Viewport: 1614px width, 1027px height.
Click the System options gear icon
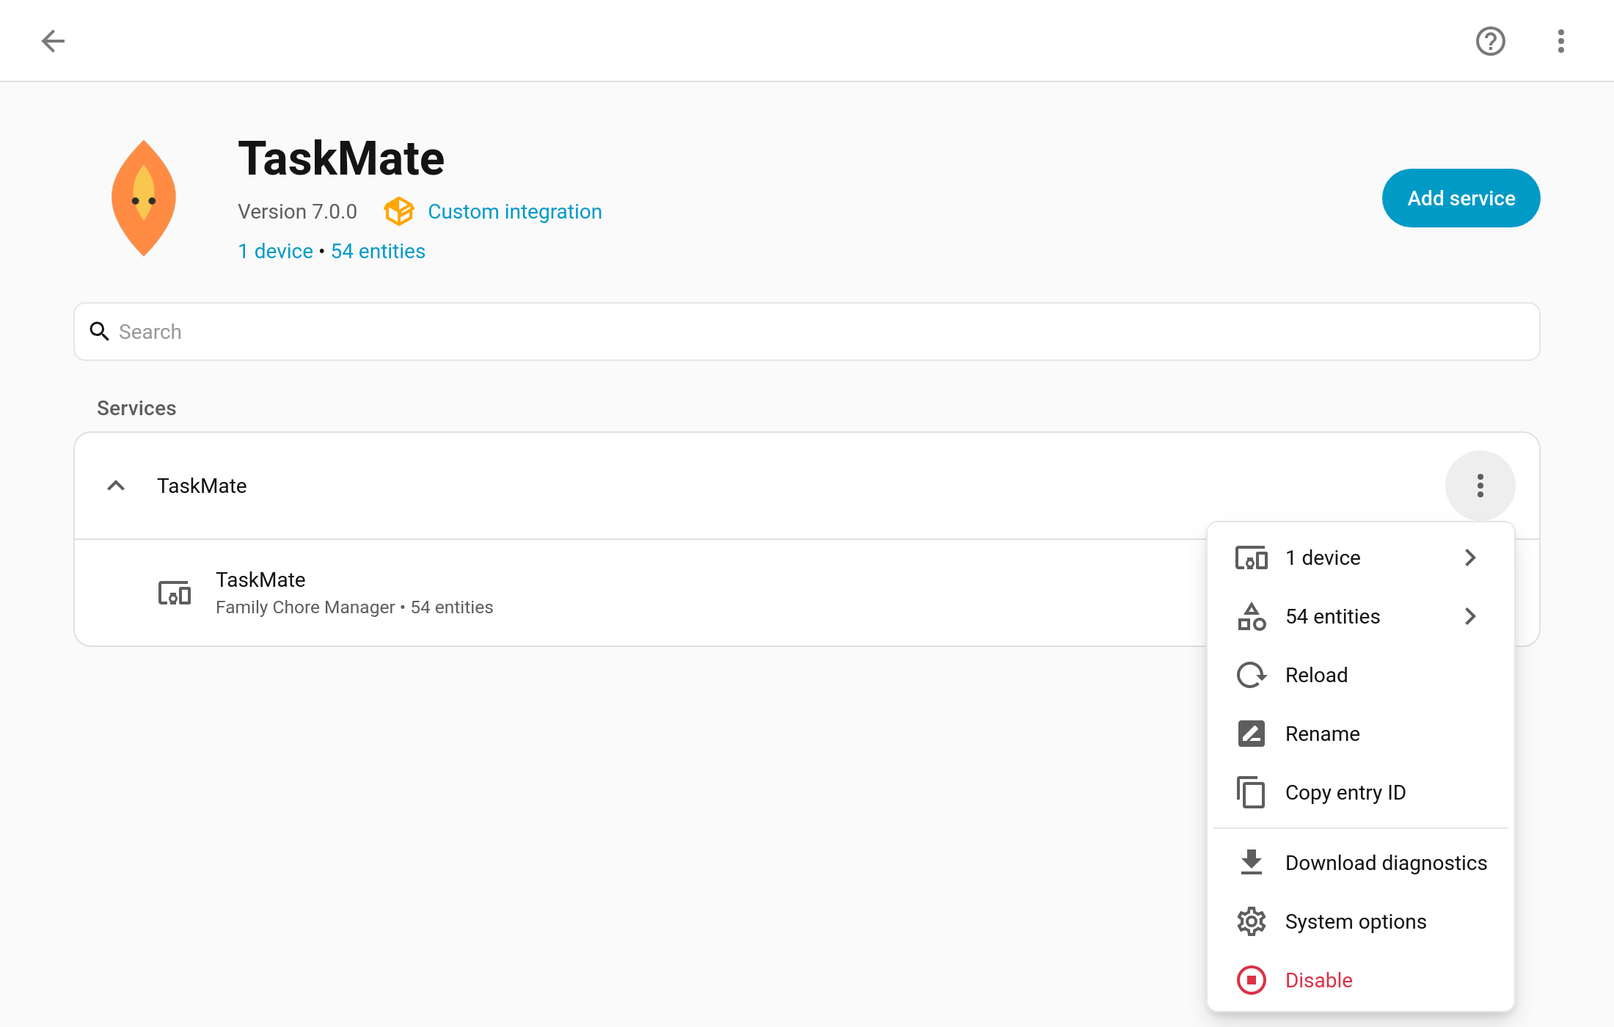point(1251,921)
